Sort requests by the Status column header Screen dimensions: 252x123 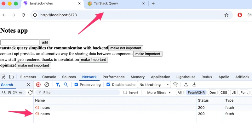click(210, 100)
